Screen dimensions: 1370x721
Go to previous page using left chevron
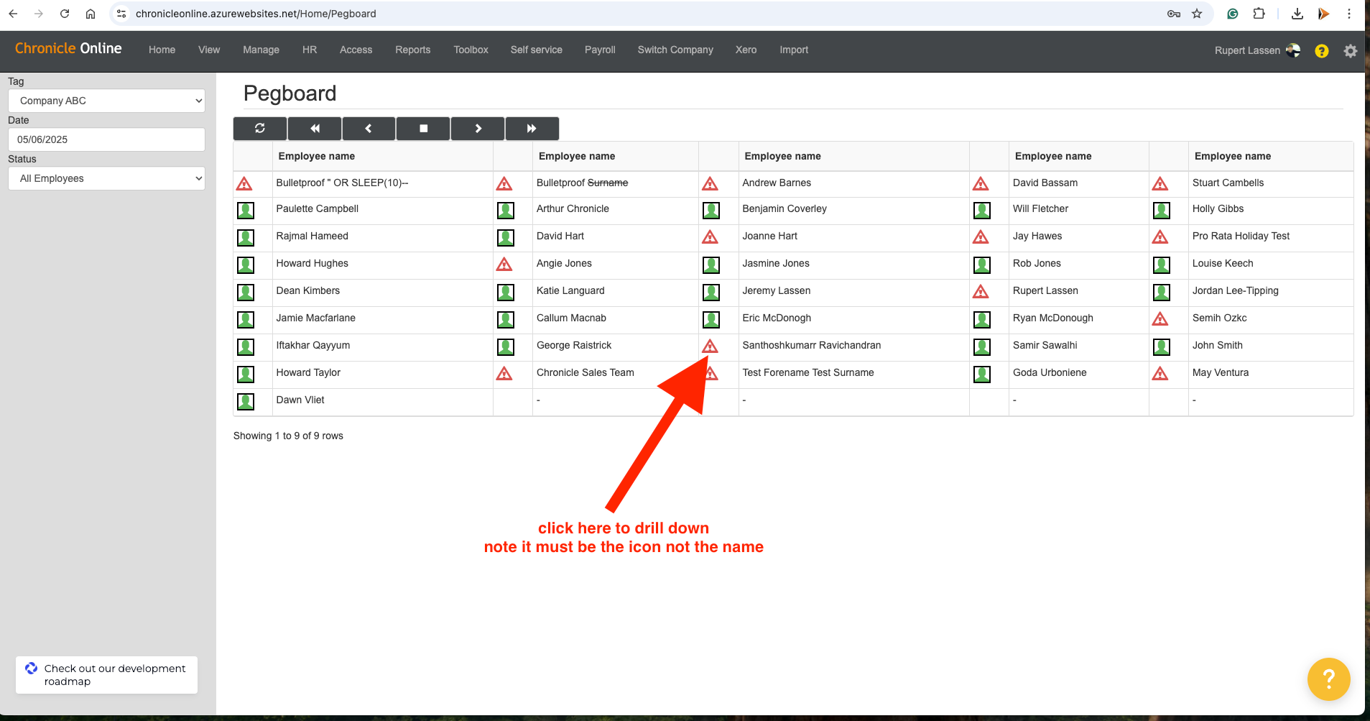369,129
